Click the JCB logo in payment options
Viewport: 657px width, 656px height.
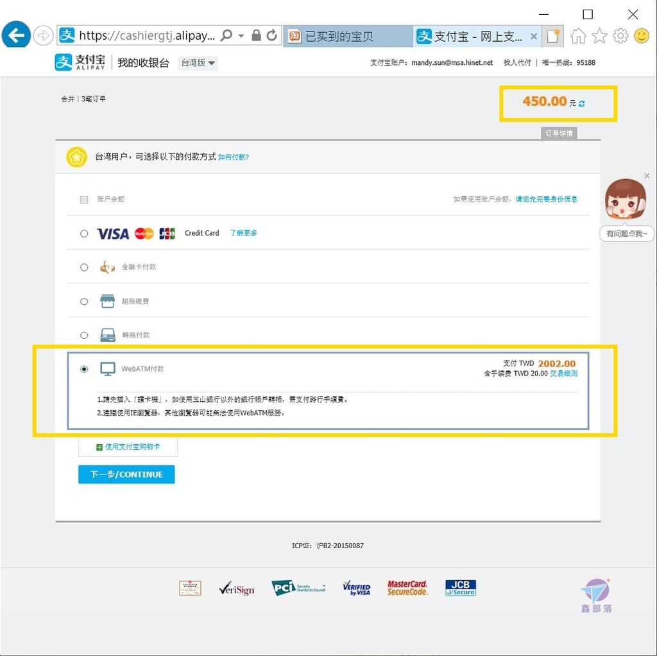point(167,234)
